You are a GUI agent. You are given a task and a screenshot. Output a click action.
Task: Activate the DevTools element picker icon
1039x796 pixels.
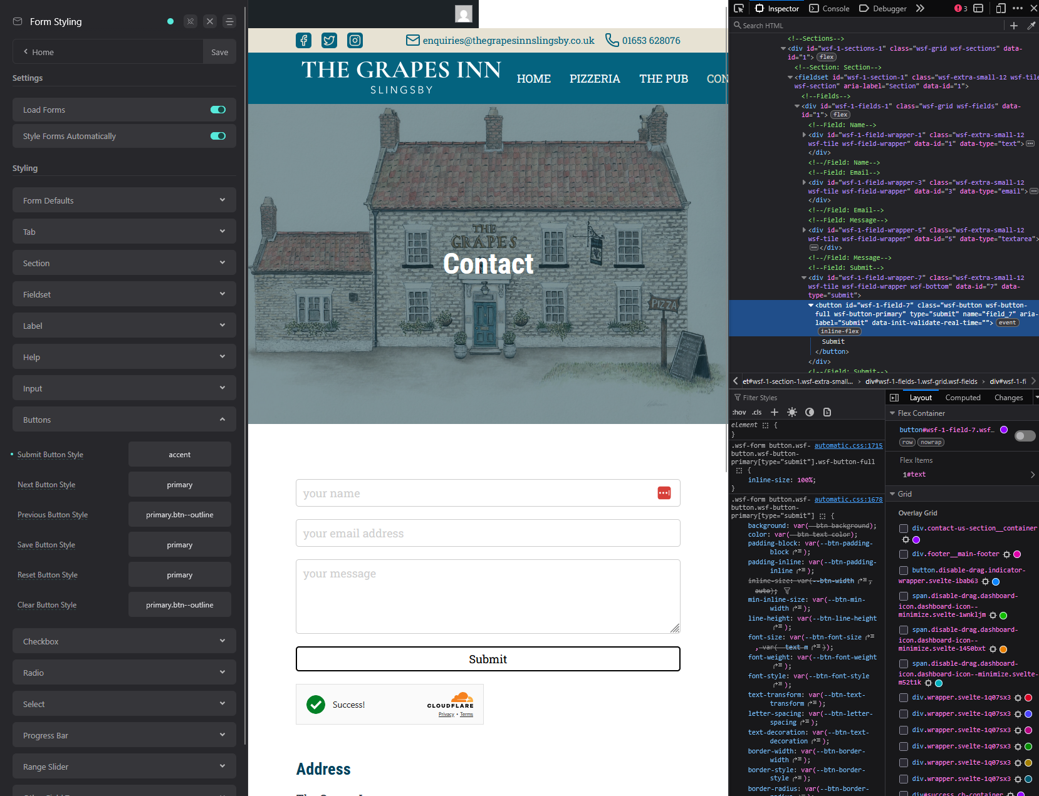[x=739, y=8]
